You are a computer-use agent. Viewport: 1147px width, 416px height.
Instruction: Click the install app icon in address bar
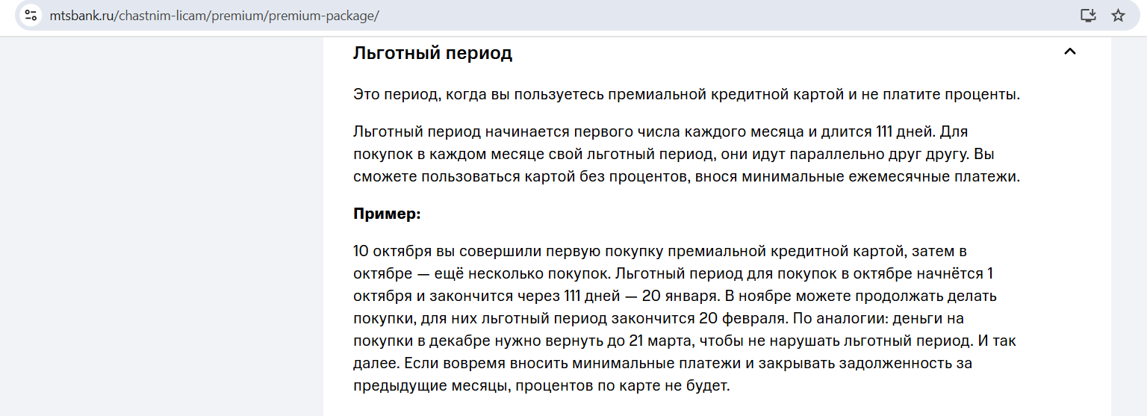coord(1088,15)
